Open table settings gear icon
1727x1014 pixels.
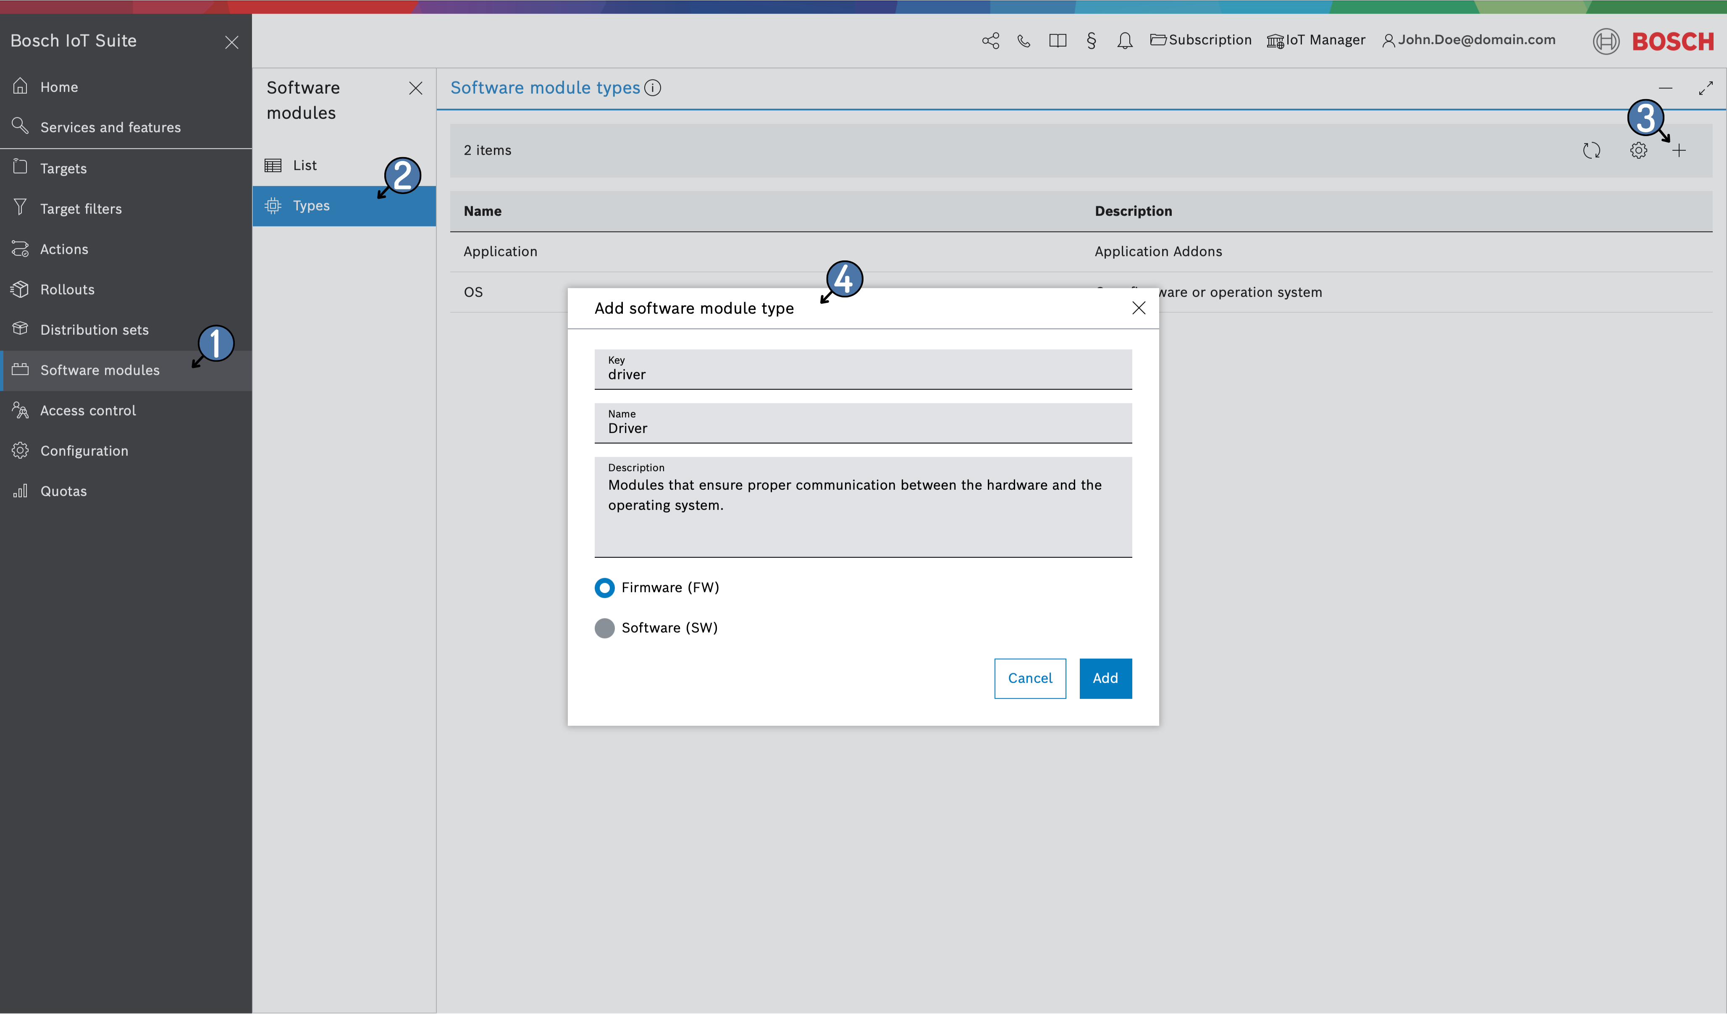pos(1638,150)
